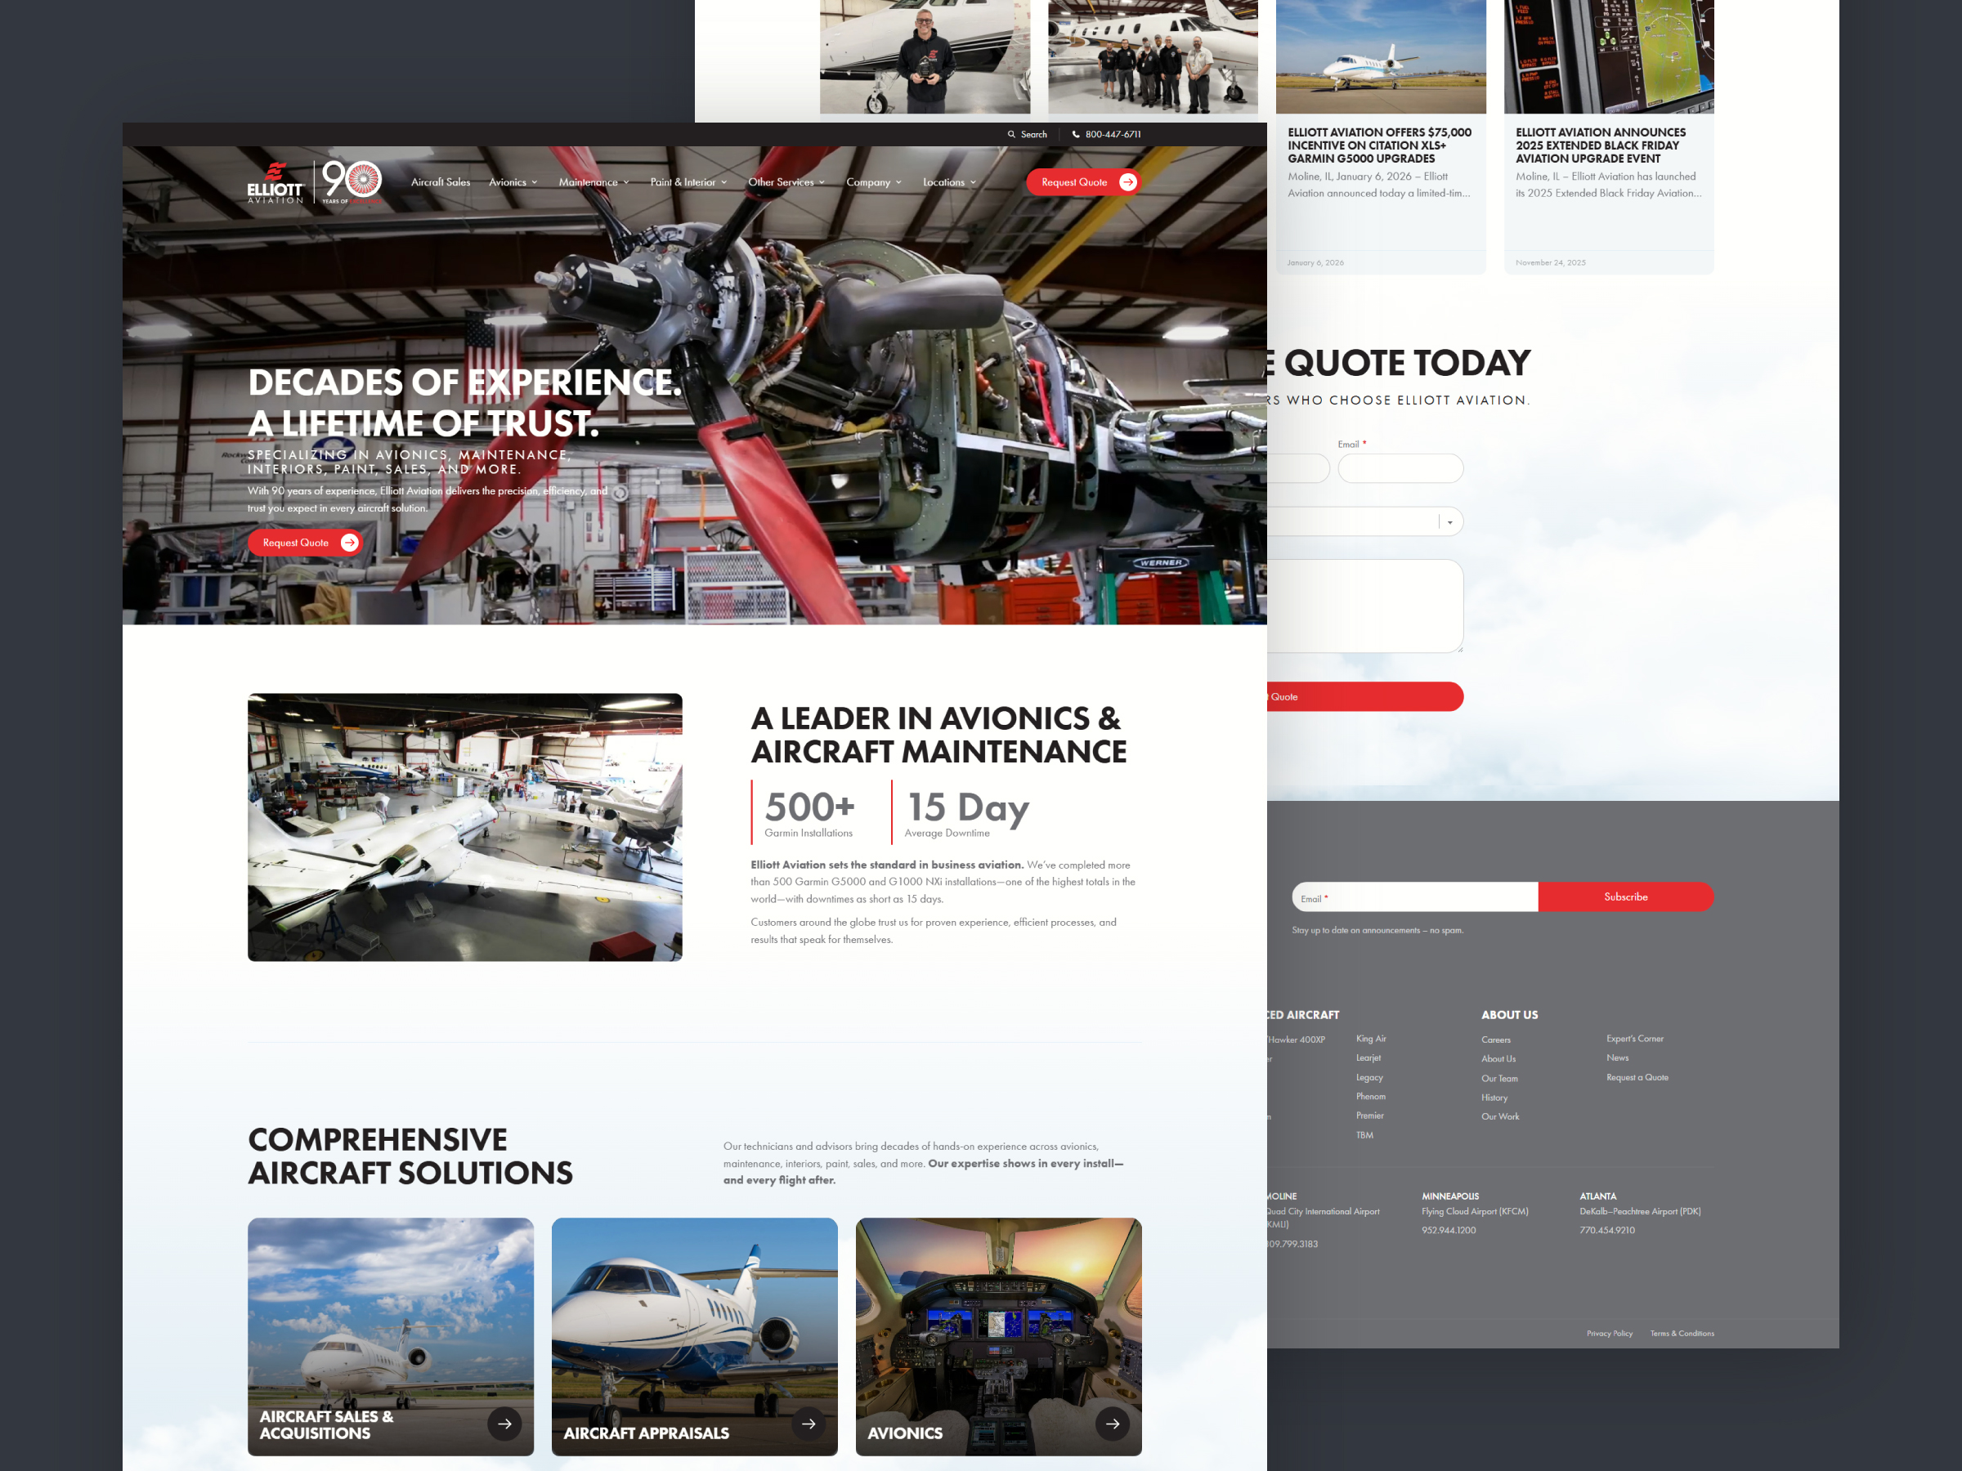Image resolution: width=1962 pixels, height=1471 pixels.
Task: Click arrow circle in header Request Quote button
Action: (x=1128, y=181)
